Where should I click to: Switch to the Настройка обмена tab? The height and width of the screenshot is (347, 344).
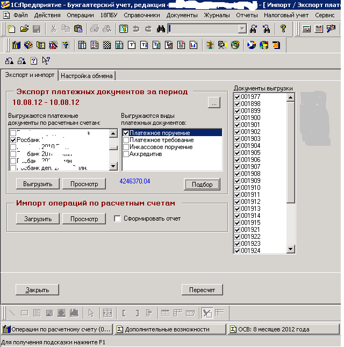click(x=87, y=76)
